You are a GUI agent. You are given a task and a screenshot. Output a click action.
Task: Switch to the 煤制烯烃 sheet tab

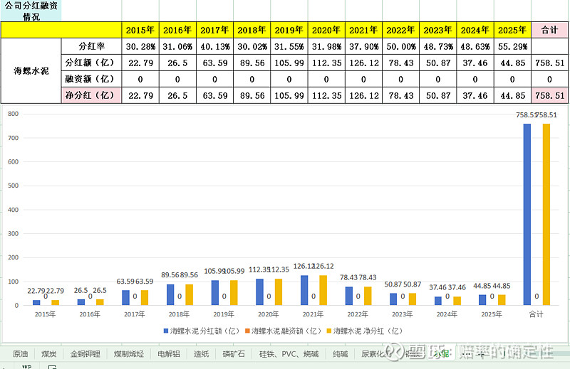point(129,354)
